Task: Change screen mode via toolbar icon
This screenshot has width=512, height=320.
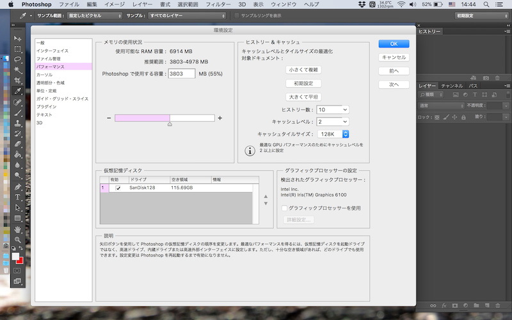Action: (x=17, y=281)
